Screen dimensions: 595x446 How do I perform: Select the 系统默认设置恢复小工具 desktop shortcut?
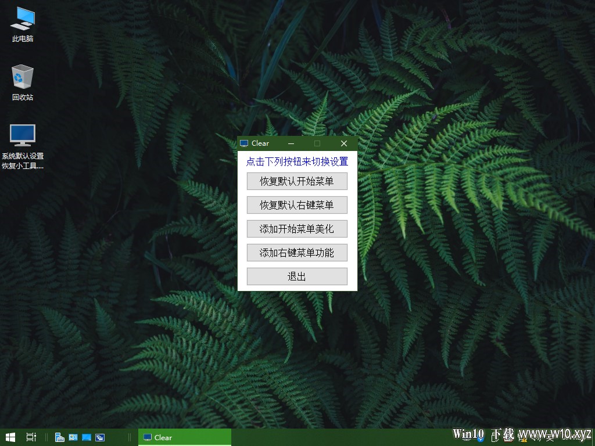tap(23, 146)
